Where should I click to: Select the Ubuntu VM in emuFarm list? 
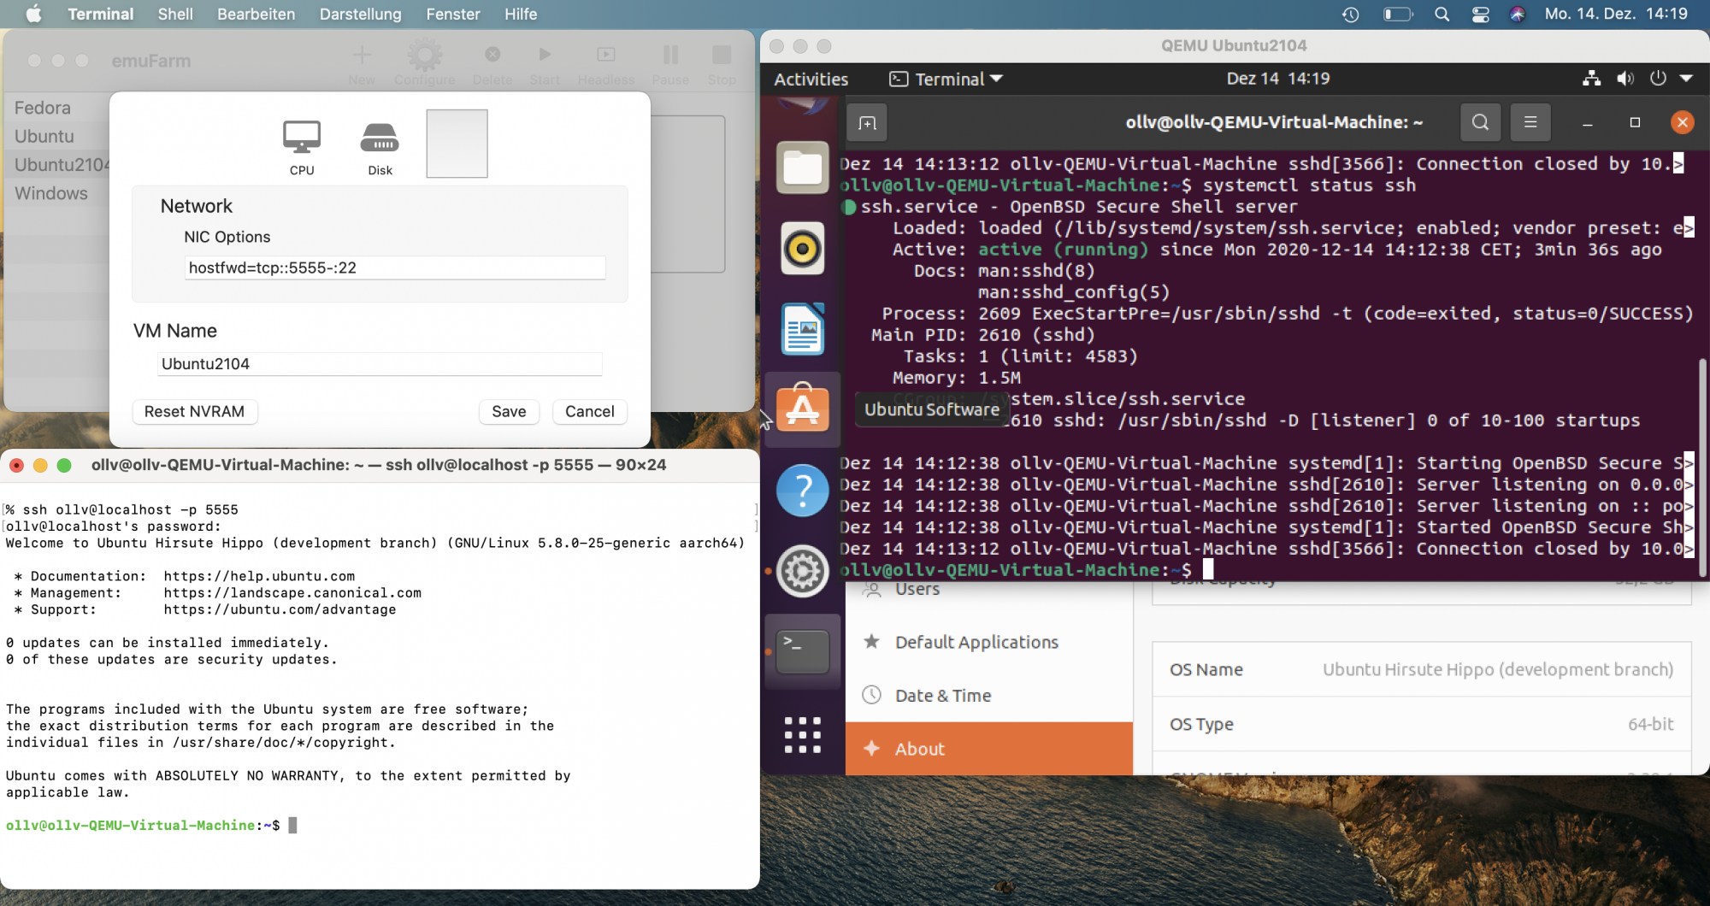44,136
